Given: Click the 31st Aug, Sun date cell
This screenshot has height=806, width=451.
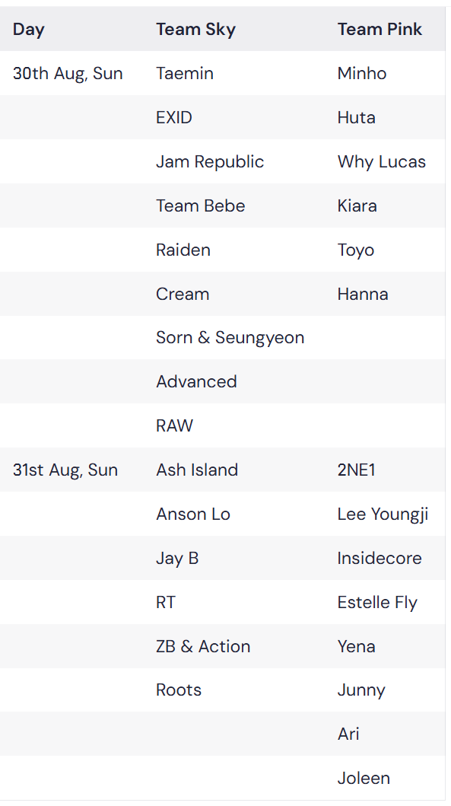Looking at the screenshot, I should (65, 470).
